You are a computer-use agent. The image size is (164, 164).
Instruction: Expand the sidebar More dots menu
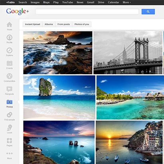pos(10,153)
